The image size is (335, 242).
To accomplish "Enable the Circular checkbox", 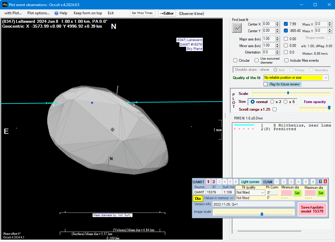I will point(235,60).
